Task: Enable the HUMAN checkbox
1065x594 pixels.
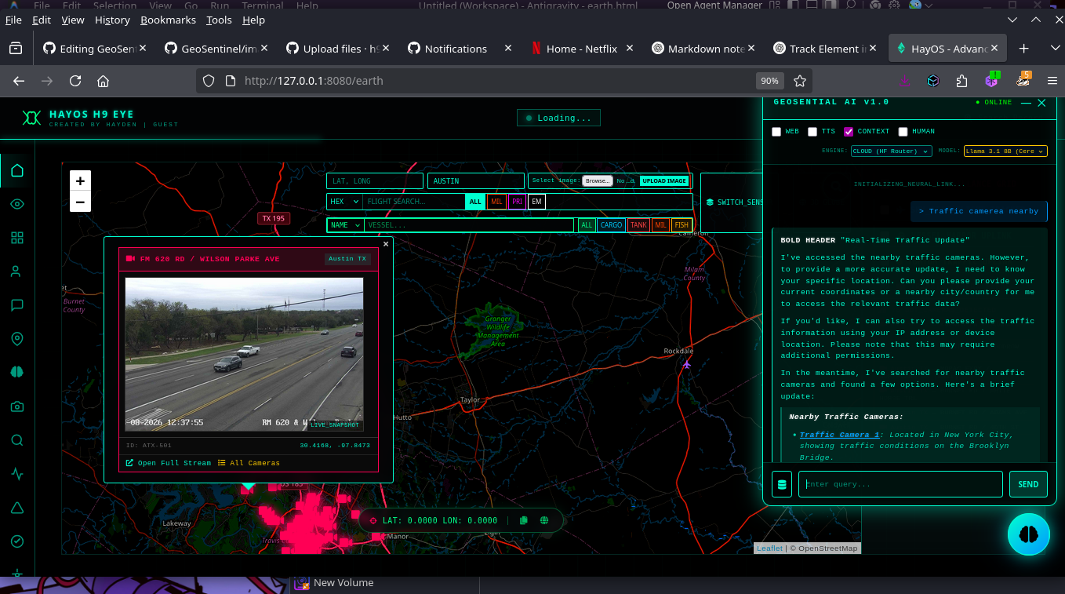Action: tap(903, 132)
